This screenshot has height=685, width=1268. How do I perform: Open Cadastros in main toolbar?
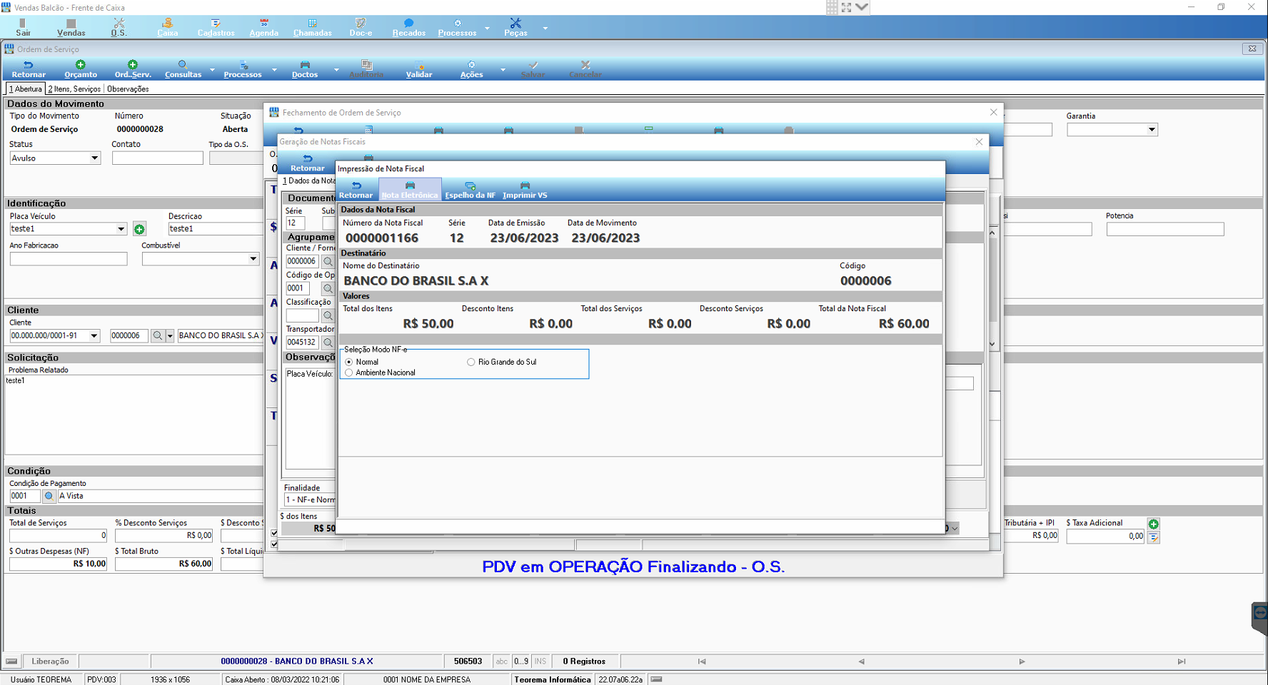click(x=216, y=27)
